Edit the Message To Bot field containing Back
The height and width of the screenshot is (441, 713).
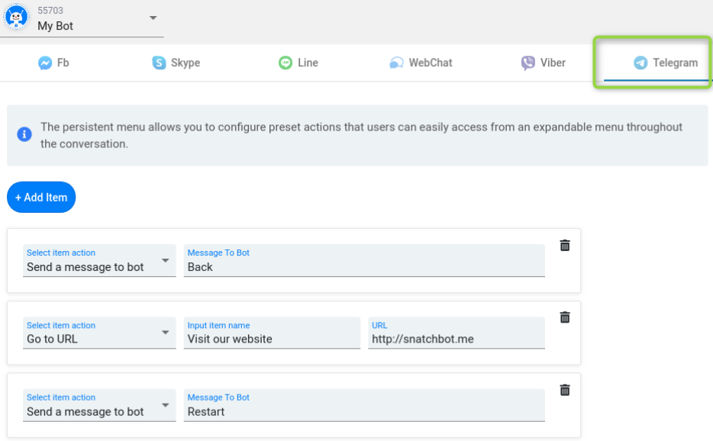tap(364, 267)
